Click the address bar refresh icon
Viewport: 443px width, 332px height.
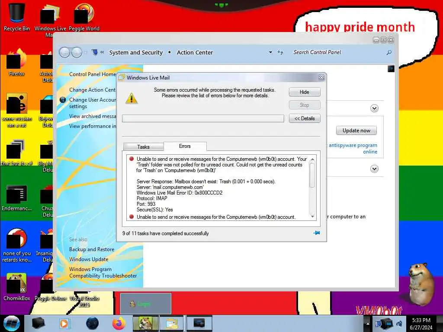pyautogui.click(x=280, y=52)
